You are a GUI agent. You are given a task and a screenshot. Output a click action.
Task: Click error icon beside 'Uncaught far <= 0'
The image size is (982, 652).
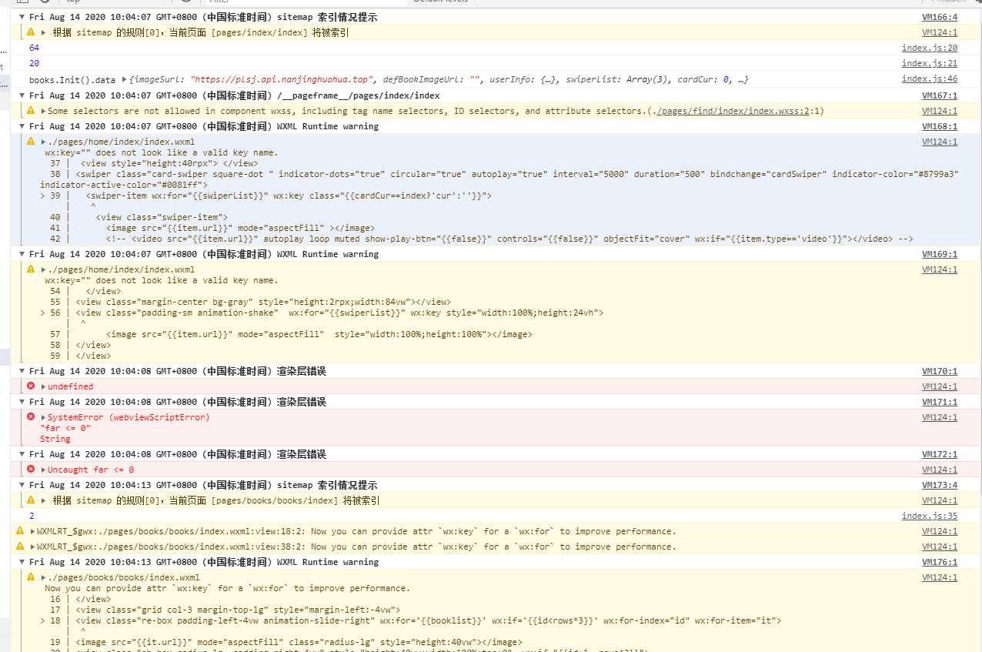tap(31, 470)
